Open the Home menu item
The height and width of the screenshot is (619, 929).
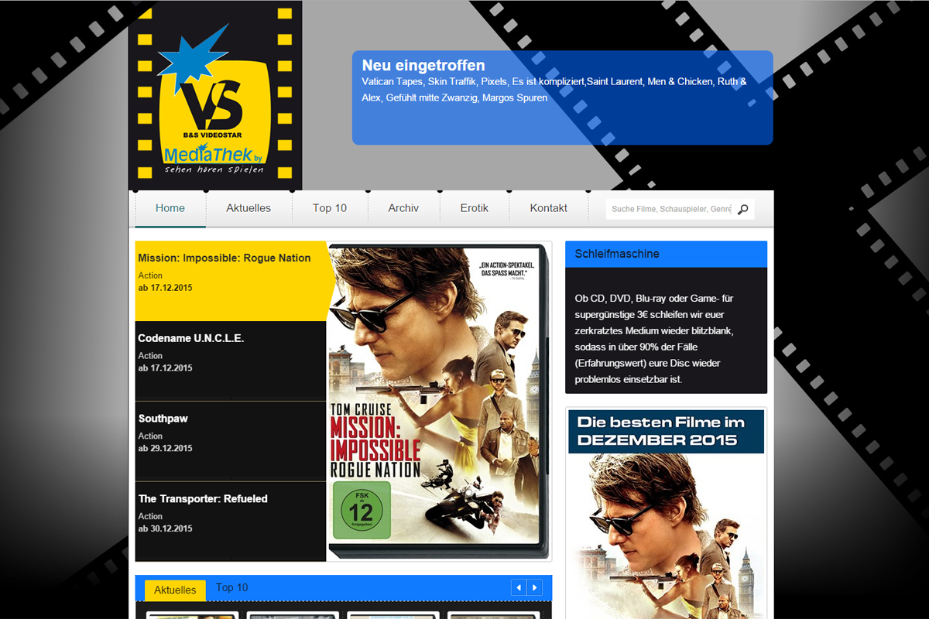[170, 208]
